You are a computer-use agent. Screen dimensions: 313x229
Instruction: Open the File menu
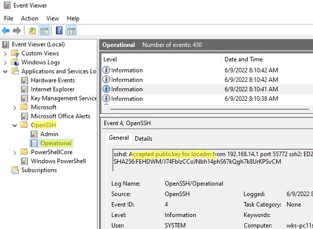[8, 18]
